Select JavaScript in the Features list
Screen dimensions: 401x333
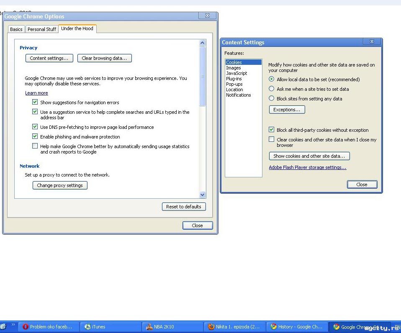(243, 73)
